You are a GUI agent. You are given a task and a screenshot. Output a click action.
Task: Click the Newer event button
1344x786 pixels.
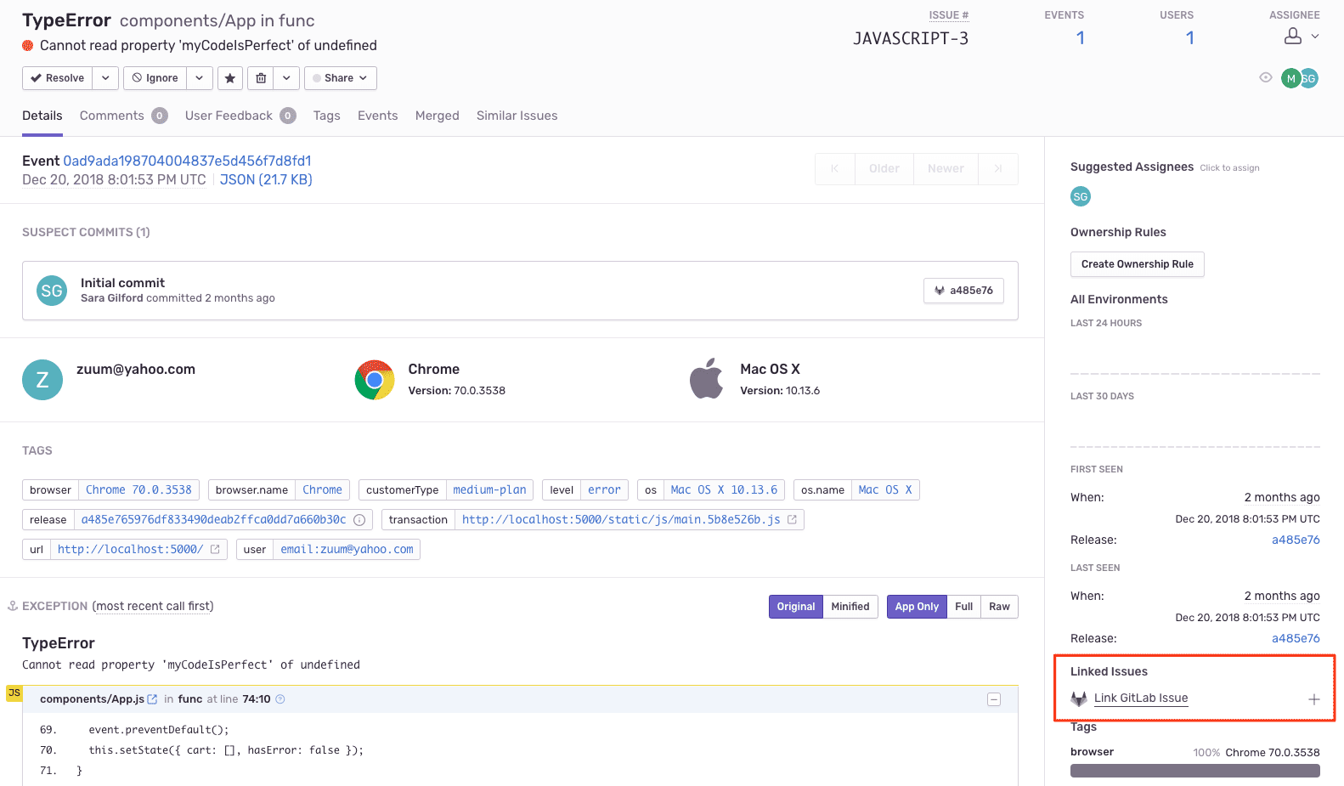pyautogui.click(x=946, y=169)
